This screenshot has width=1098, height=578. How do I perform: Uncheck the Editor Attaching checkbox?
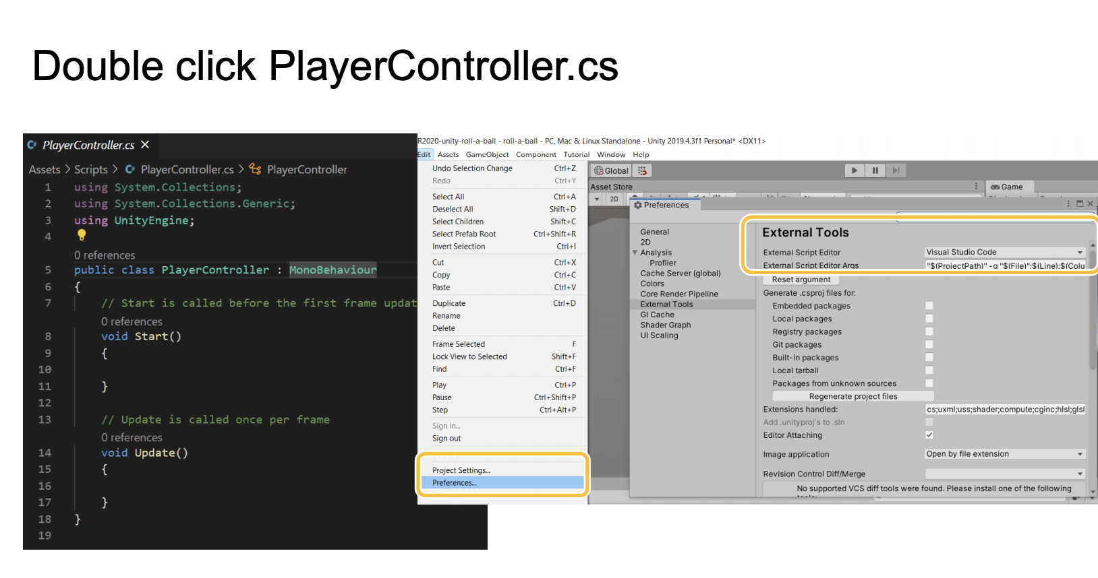click(x=929, y=435)
